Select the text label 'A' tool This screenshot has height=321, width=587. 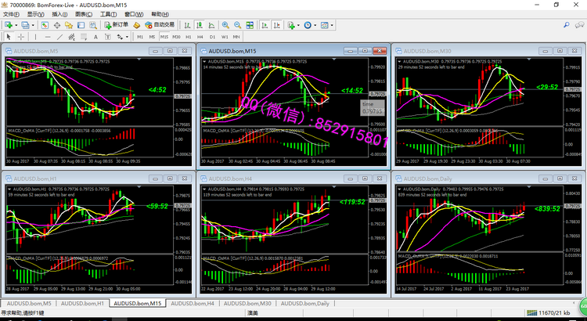pyautogui.click(x=95, y=37)
